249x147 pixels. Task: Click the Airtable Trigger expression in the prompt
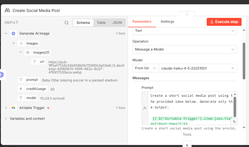192,121
